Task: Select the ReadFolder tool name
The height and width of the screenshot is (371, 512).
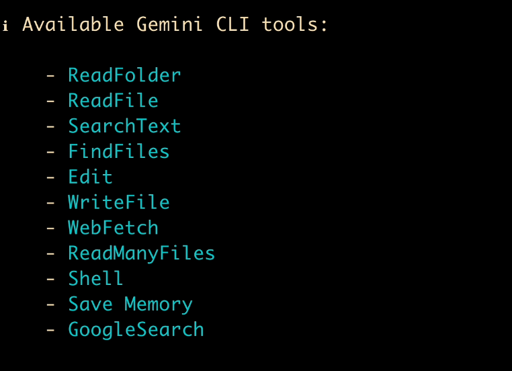Action: tap(124, 75)
